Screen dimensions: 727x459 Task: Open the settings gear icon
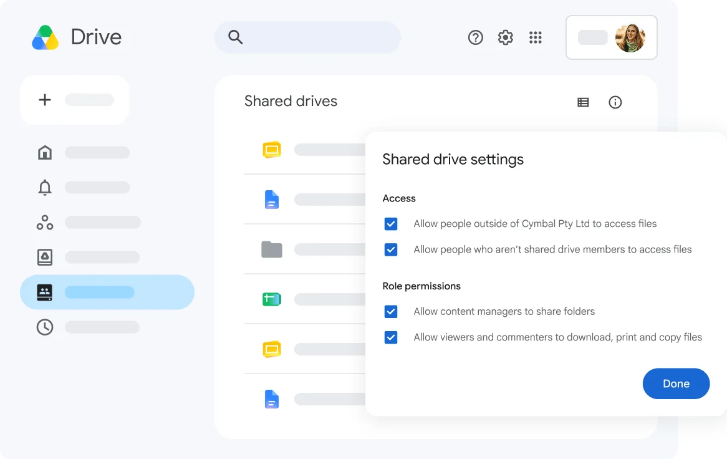(x=506, y=37)
